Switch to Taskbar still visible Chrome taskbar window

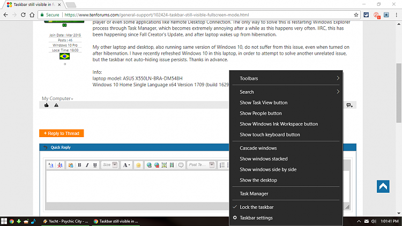(116, 221)
